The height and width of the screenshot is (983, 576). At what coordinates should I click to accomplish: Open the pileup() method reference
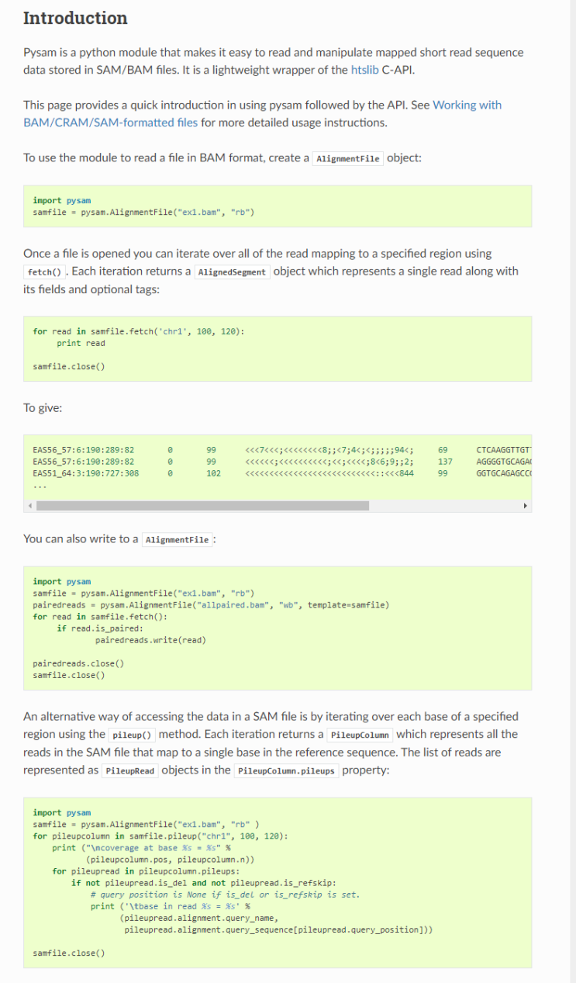pos(131,735)
